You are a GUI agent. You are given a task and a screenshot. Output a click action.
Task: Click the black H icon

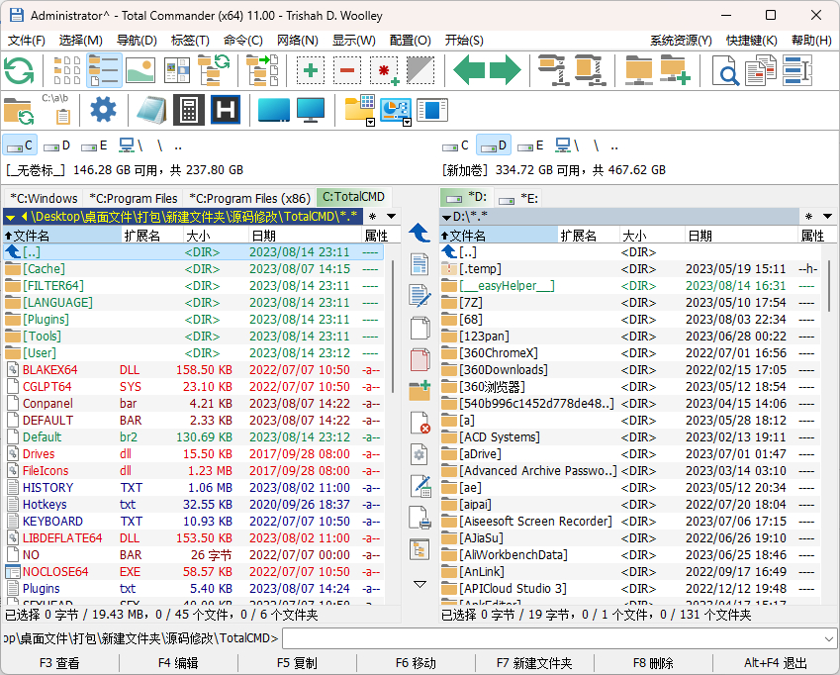point(225,110)
